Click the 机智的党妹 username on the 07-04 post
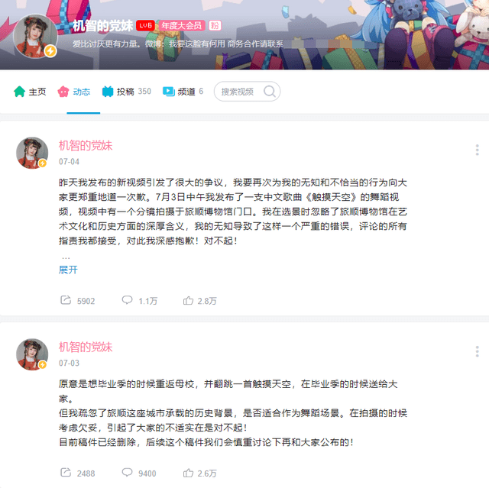The image size is (489, 488). click(x=86, y=146)
